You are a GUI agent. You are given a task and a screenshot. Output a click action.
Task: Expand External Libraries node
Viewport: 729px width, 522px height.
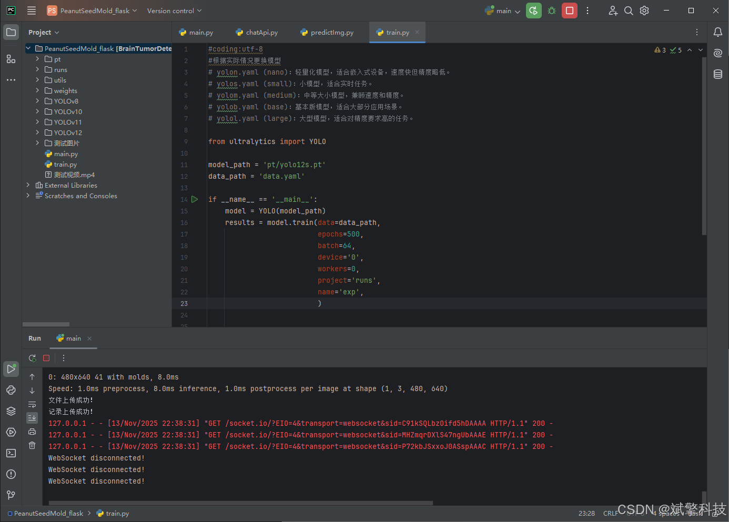(28, 185)
